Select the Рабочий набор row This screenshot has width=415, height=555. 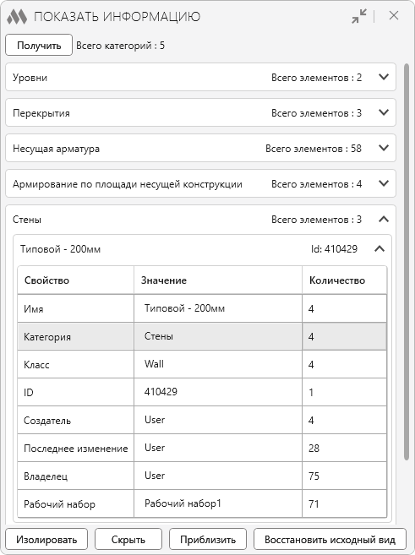202,503
